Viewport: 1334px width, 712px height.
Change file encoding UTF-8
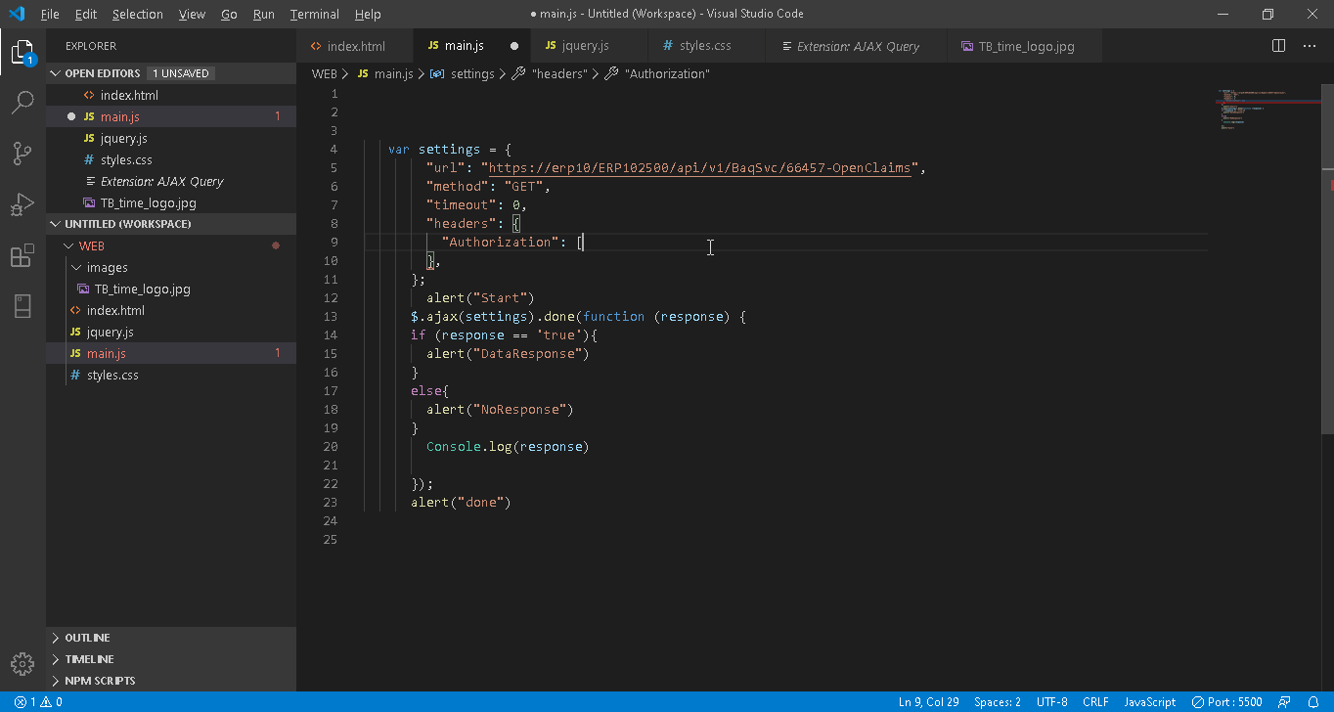[x=1052, y=701]
